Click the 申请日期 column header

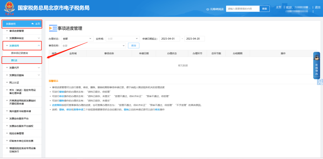coord(144,53)
